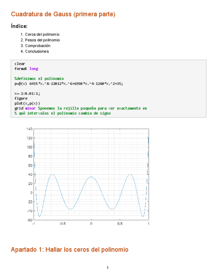Select the "%definimos el polinomio" comment line
The width and height of the screenshot is (216, 280).
coord(39,79)
